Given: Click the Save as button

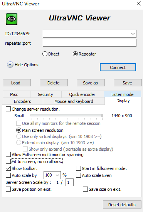Looking at the screenshot, I should pyautogui.click(x=91, y=83).
